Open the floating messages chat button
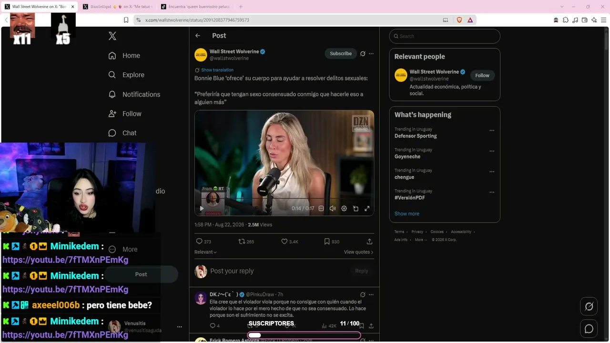This screenshot has width=610, height=343. coord(589,329)
